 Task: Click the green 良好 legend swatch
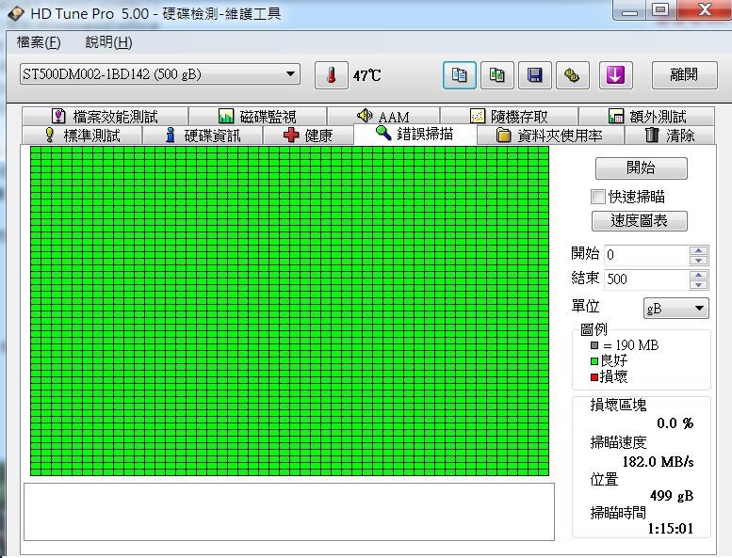[x=594, y=361]
